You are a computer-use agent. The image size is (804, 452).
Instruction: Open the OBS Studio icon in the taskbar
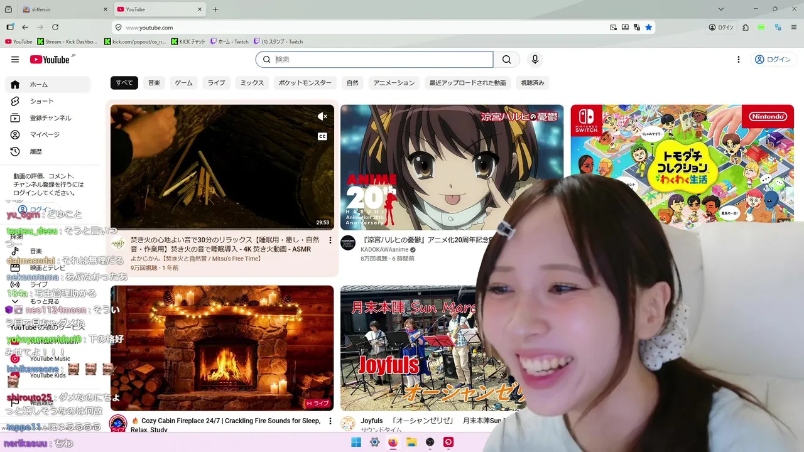coord(430,442)
